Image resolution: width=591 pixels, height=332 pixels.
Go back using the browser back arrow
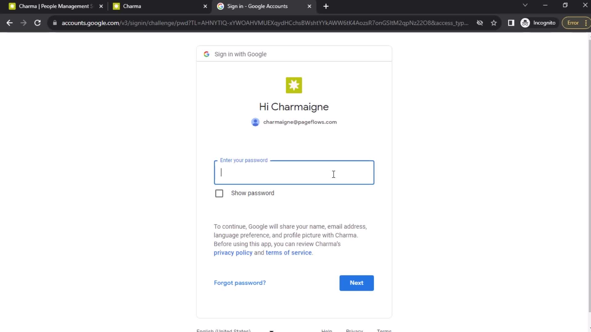[10, 23]
